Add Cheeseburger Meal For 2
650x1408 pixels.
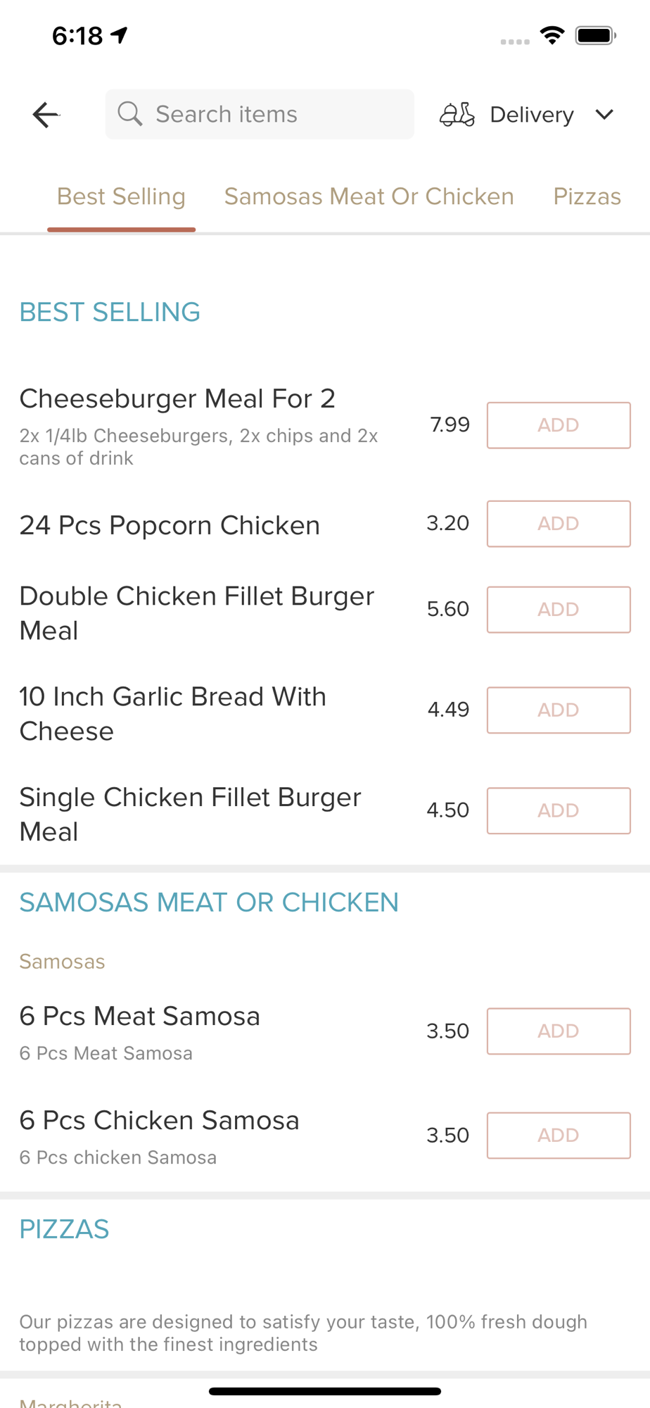click(559, 425)
